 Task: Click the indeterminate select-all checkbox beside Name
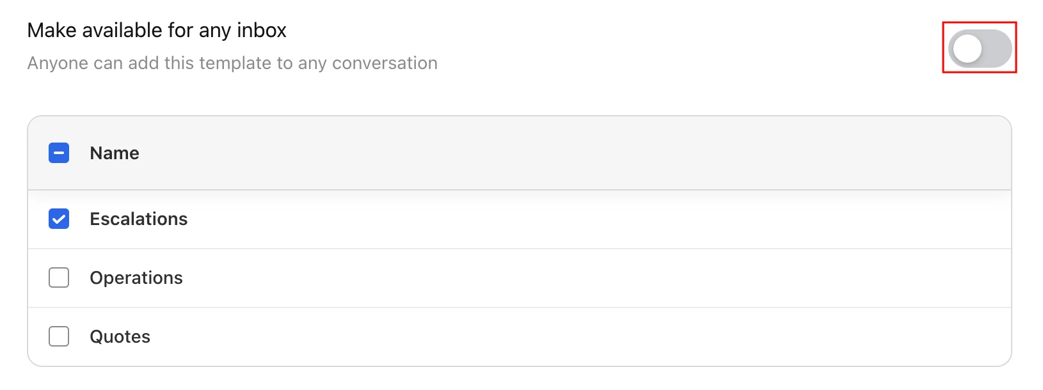click(x=59, y=153)
